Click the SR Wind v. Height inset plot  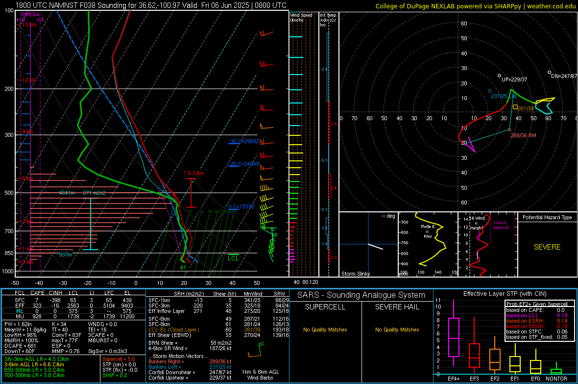pyautogui.click(x=487, y=244)
